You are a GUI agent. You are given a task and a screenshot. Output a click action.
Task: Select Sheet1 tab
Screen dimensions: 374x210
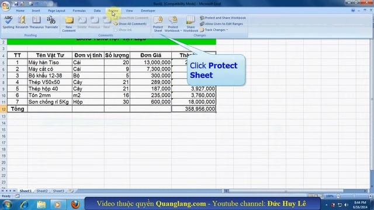coord(26,191)
